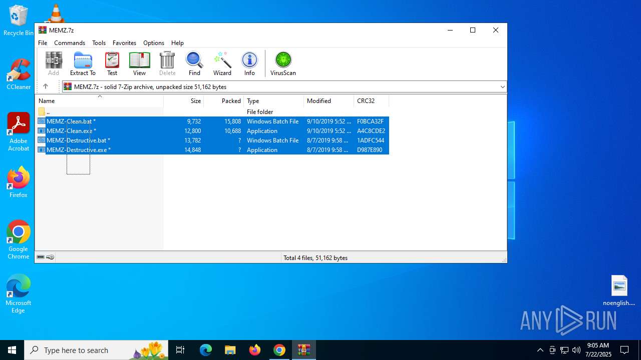
Task: Open the Find tool
Action: (x=194, y=63)
